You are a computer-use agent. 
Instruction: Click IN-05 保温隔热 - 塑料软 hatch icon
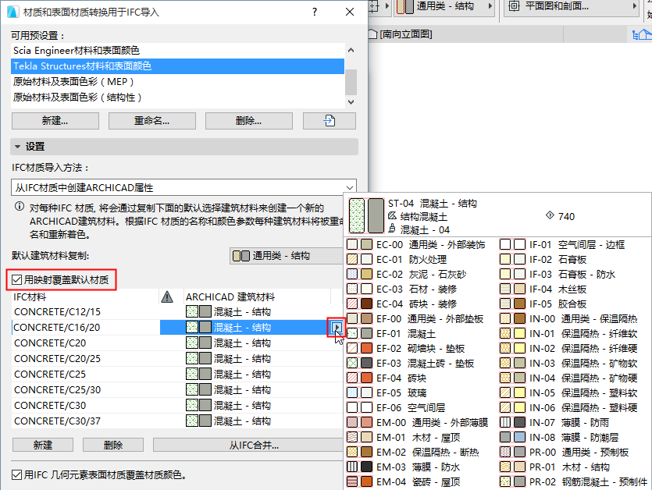[505, 392]
